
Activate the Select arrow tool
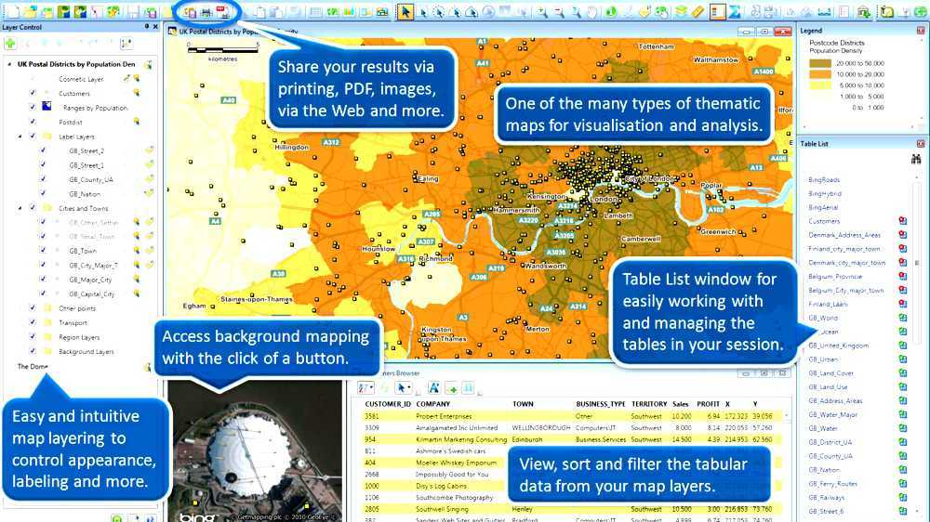405,11
